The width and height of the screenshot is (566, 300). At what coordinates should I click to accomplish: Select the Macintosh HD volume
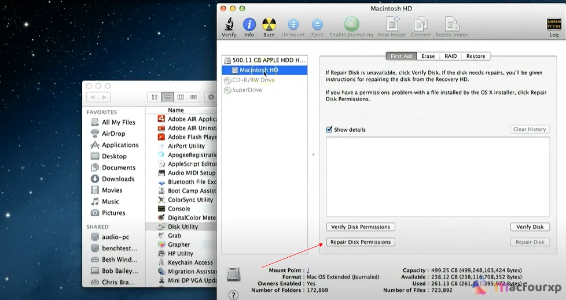pyautogui.click(x=264, y=70)
